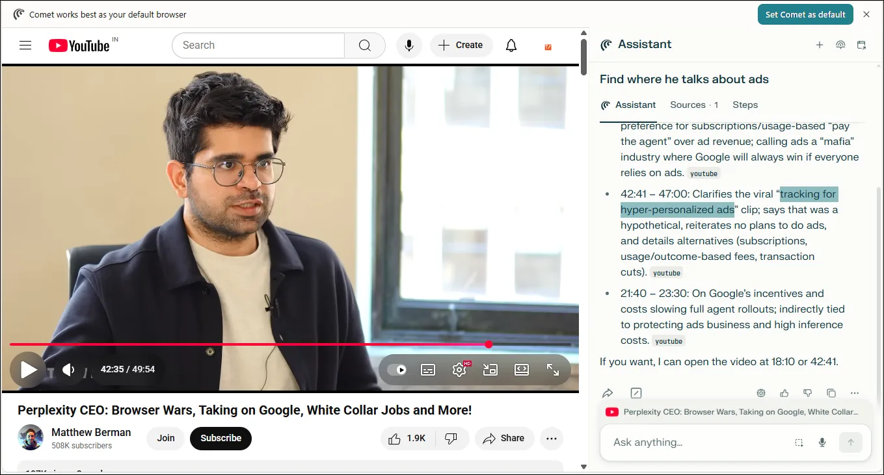Switch to the Sources tab
This screenshot has width=884, height=475.
coord(688,105)
